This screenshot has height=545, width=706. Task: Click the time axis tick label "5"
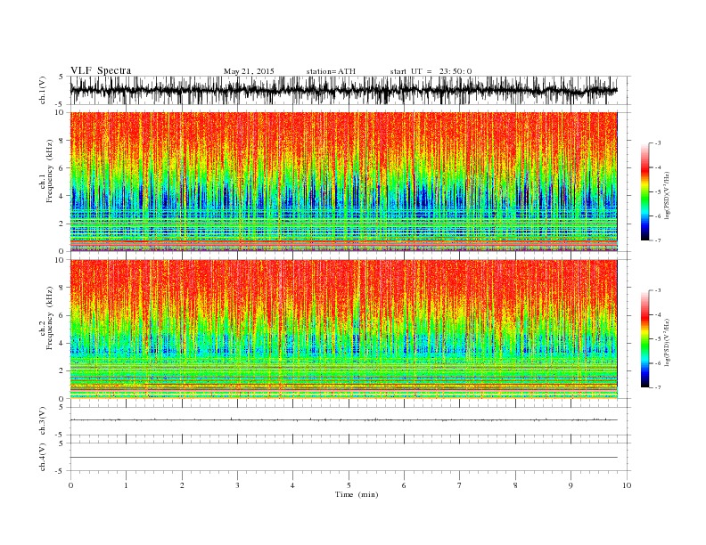(349, 485)
